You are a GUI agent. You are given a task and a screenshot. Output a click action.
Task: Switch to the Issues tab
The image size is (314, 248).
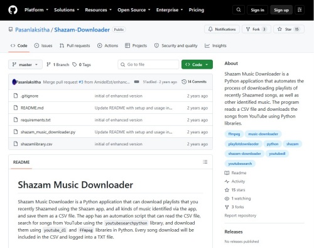[43, 45]
